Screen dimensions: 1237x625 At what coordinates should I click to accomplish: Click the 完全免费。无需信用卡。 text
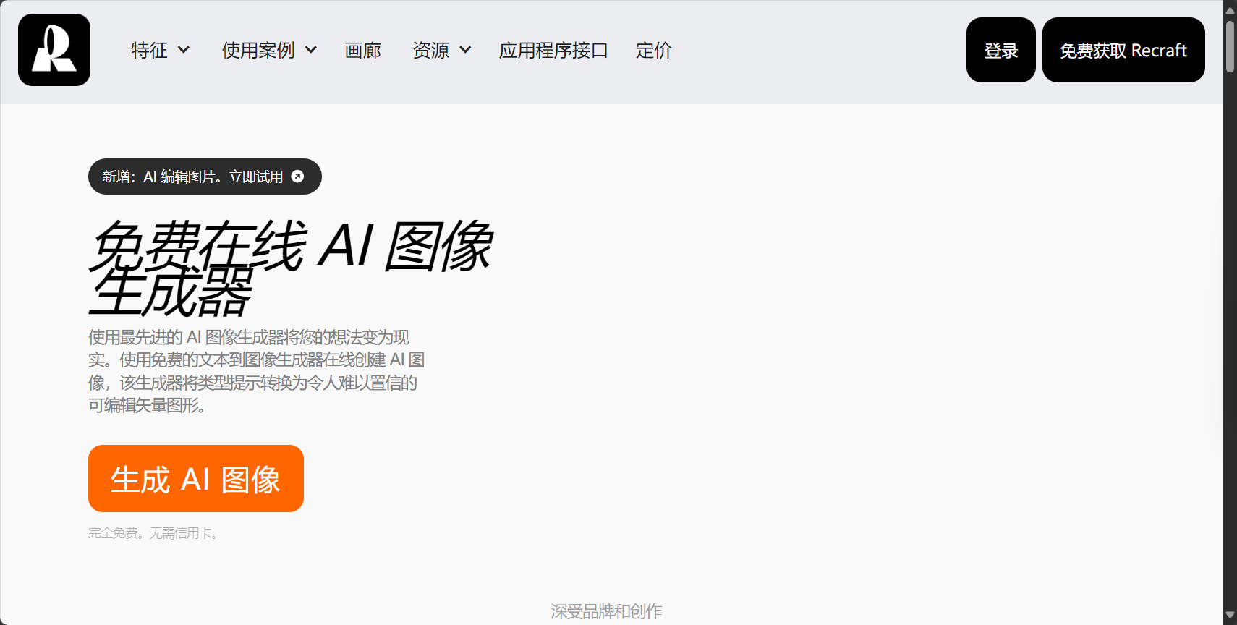(x=153, y=533)
